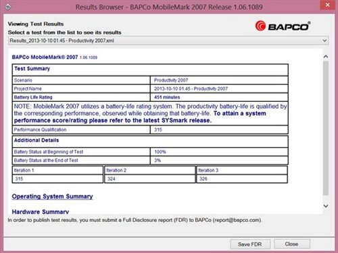Click the Save FDR button
This screenshot has width=338, height=253.
tap(250, 244)
